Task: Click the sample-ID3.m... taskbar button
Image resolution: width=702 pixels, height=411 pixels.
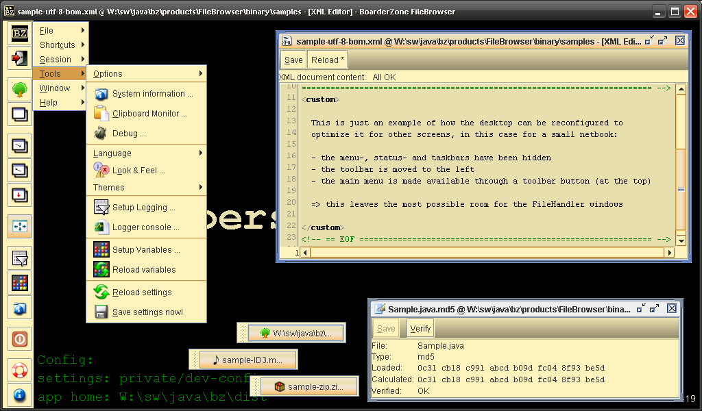Action: (247, 360)
